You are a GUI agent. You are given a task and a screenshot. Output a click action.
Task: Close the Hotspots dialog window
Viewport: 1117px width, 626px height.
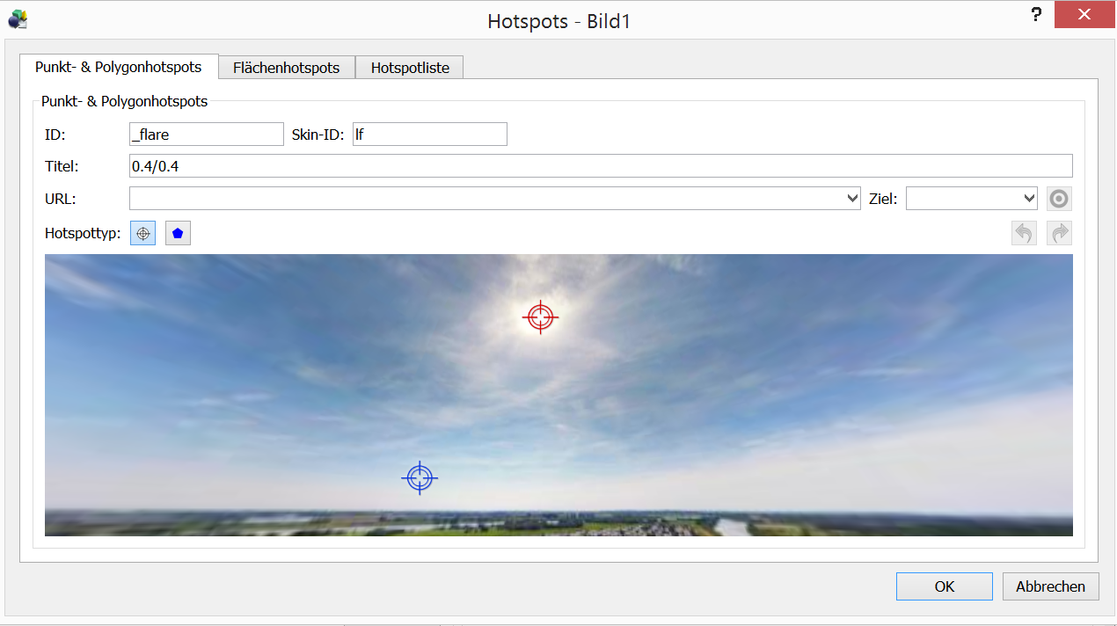(1085, 15)
